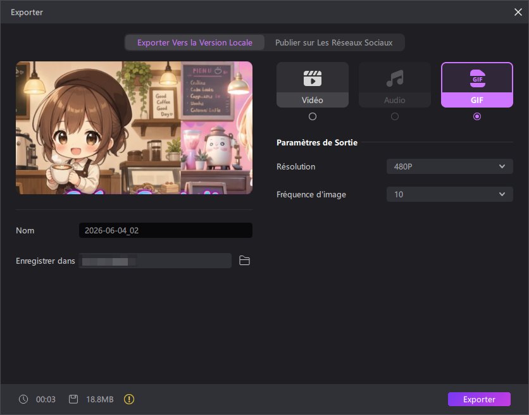Screen dimensions: 529x415
Task: Select the GIF export format card
Action: [x=477, y=85]
